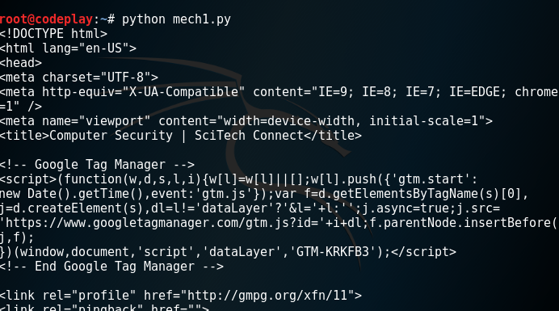
Task: Open the http://gmpg.org/xfn/11 profile link
Action: click(267, 296)
